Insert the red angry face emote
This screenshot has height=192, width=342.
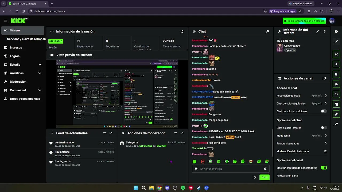tap(203, 161)
